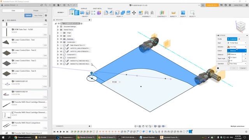Search in the data panel
The height and width of the screenshot is (140, 249).
46,5
